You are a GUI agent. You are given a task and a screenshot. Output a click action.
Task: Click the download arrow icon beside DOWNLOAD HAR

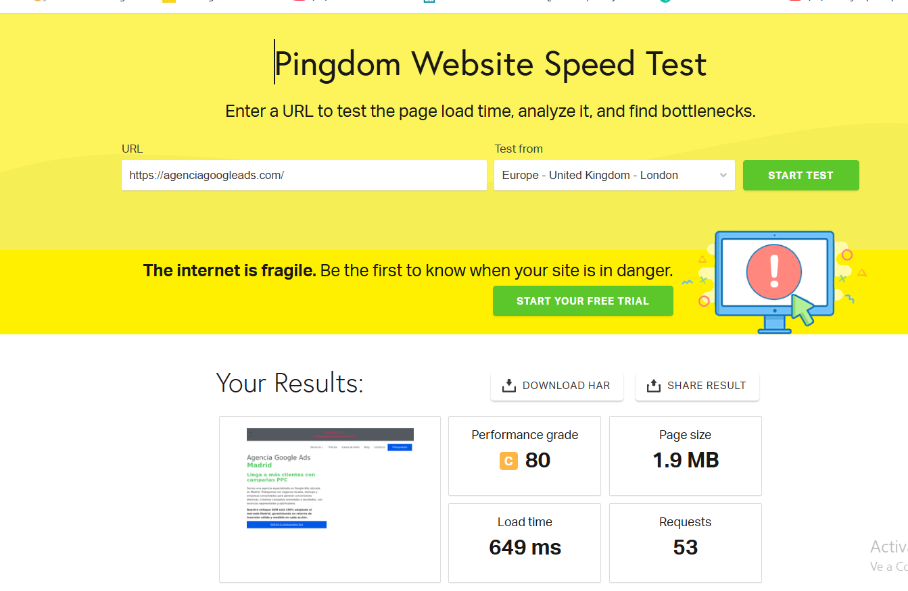[509, 386]
